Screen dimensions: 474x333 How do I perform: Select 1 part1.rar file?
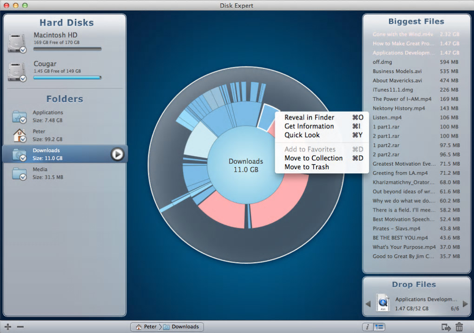pos(416,127)
